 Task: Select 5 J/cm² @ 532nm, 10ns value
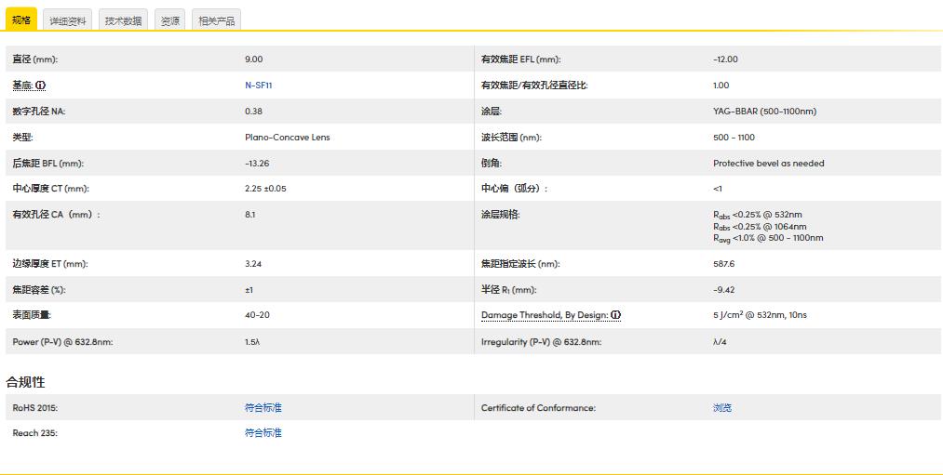point(760,315)
